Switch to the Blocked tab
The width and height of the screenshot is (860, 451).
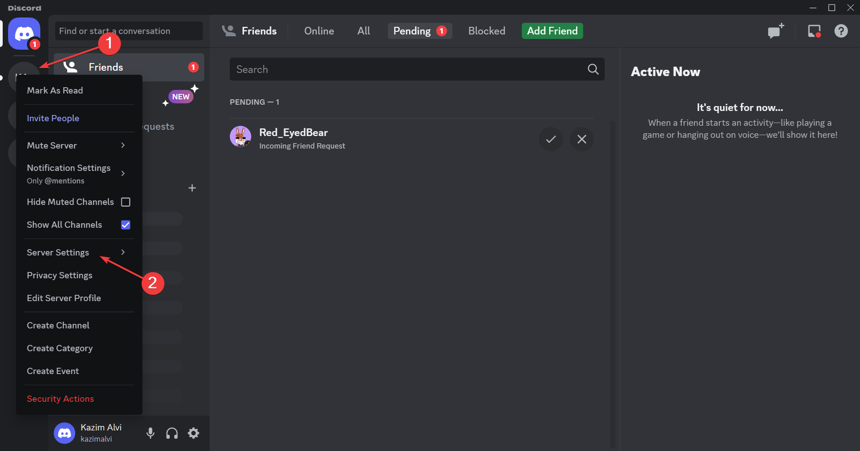point(486,31)
